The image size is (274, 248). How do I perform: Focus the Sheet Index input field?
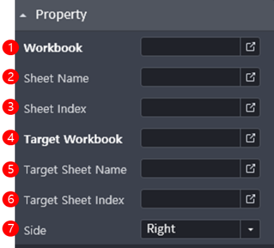(190, 108)
